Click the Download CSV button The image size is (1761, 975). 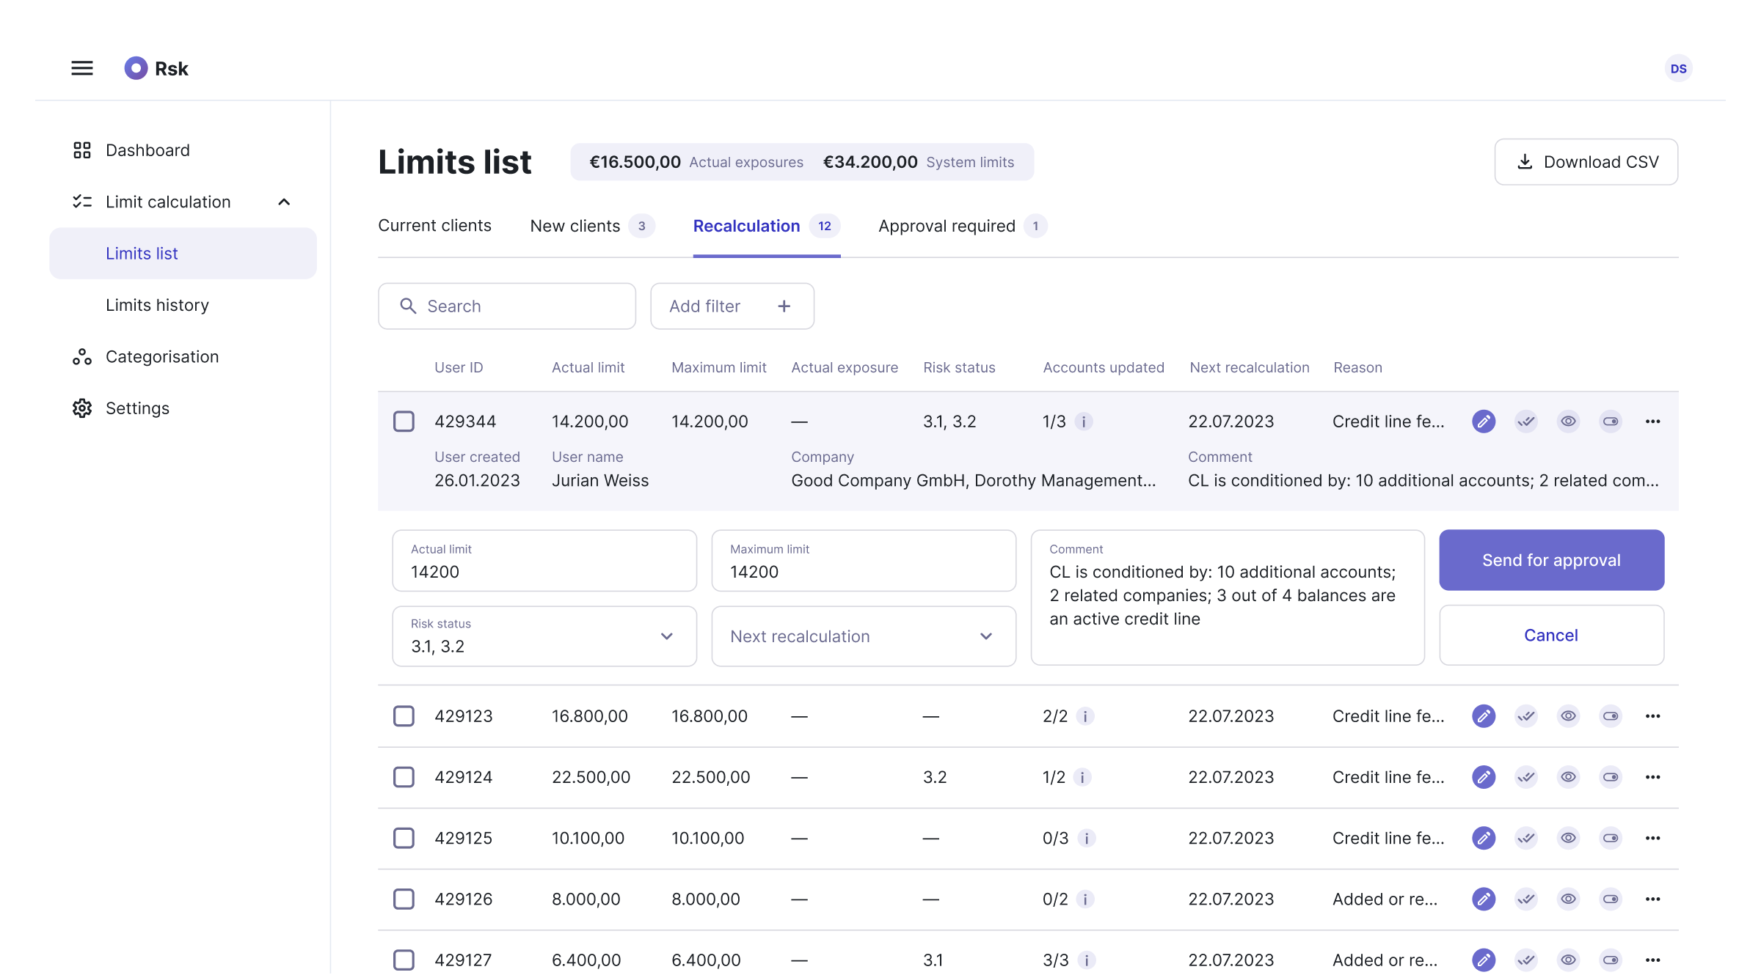point(1586,162)
